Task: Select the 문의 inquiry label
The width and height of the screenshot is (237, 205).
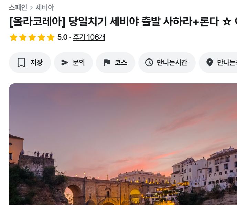Action: click(x=78, y=63)
